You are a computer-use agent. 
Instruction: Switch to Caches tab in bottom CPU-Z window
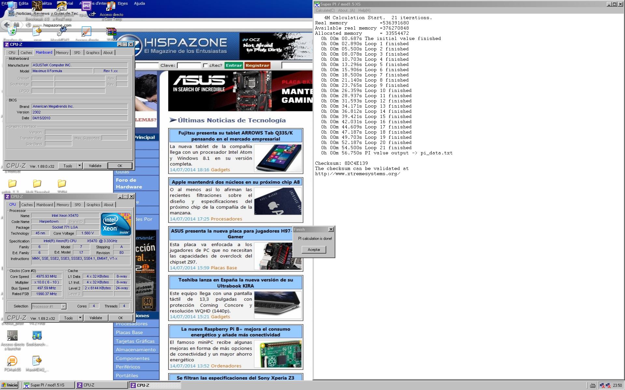coord(27,205)
